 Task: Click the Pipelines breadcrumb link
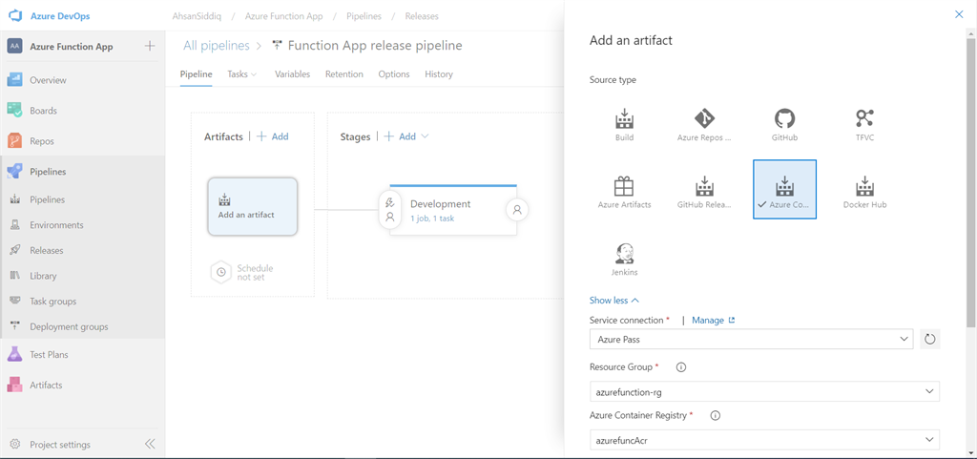(364, 16)
